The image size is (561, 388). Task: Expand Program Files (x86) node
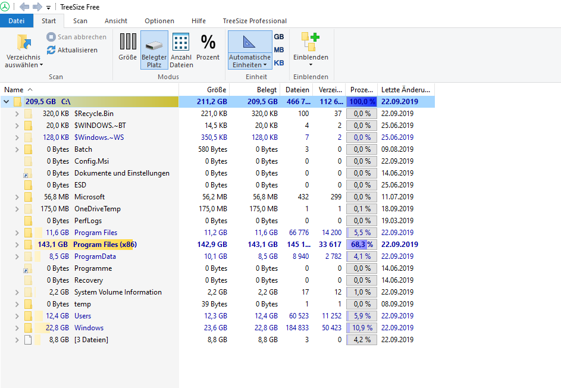17,245
